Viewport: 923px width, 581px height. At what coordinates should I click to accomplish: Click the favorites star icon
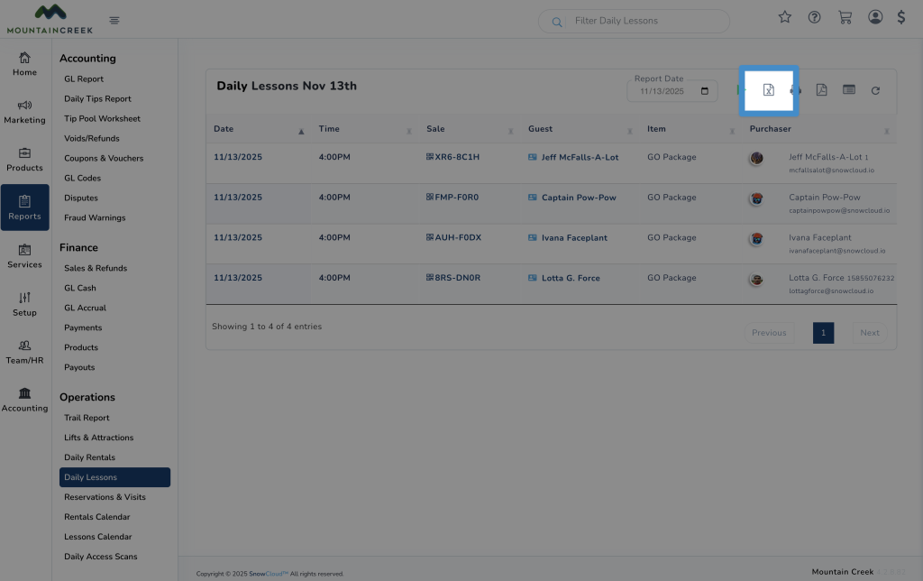pyautogui.click(x=784, y=17)
